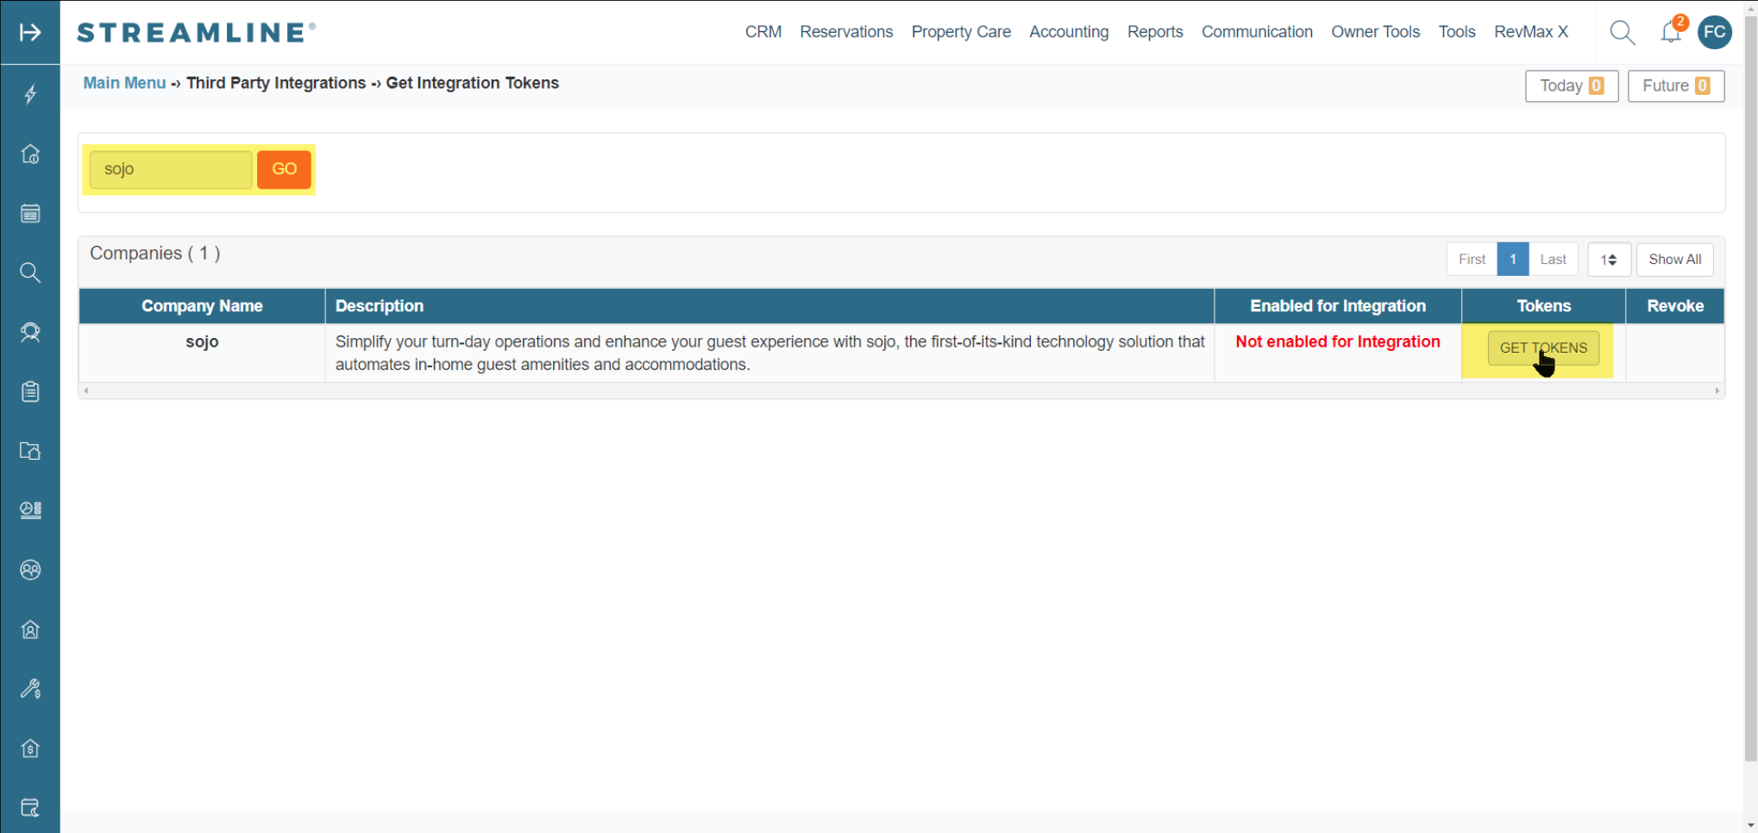Click the magnifier icon in the sidebar
1758x833 pixels.
(x=30, y=273)
